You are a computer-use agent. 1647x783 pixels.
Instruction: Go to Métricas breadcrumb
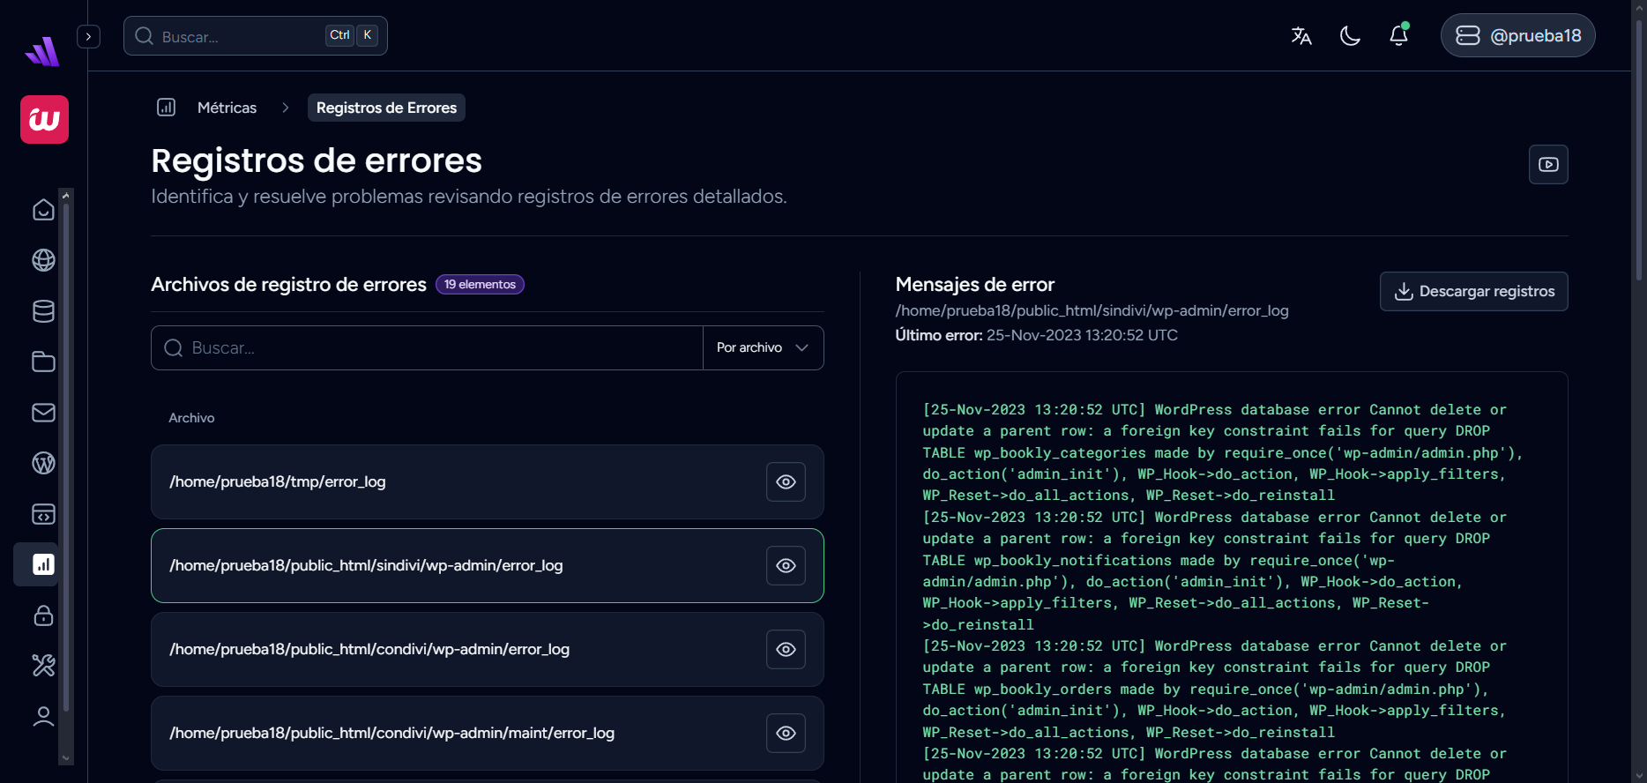click(x=227, y=108)
